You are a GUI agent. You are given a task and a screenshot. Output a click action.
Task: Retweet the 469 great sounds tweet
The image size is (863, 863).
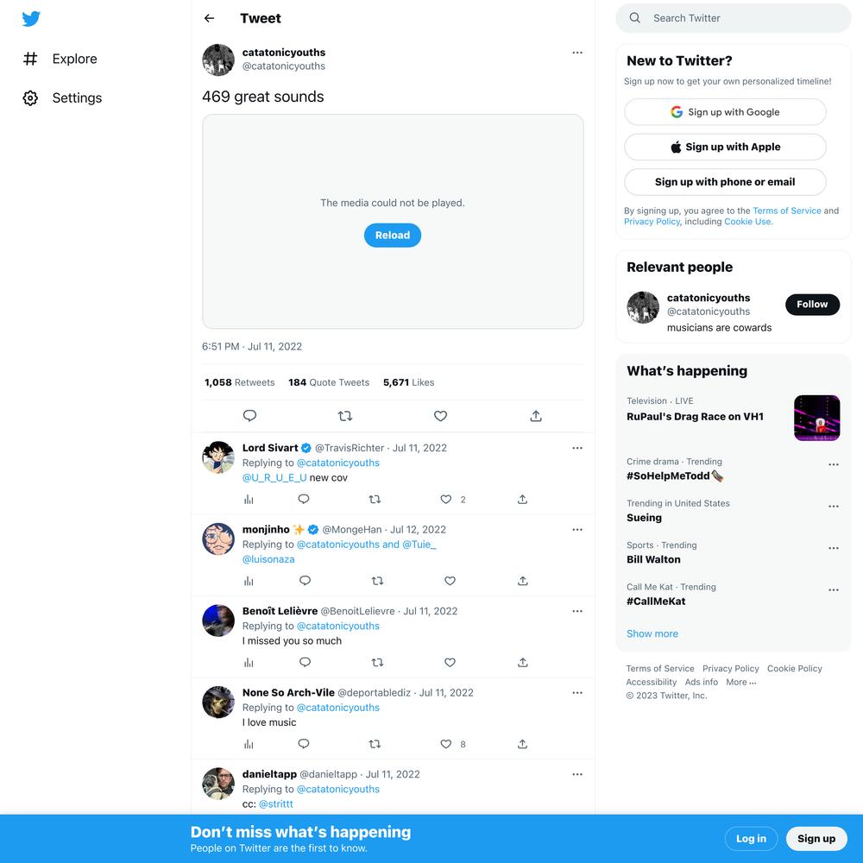coord(345,416)
